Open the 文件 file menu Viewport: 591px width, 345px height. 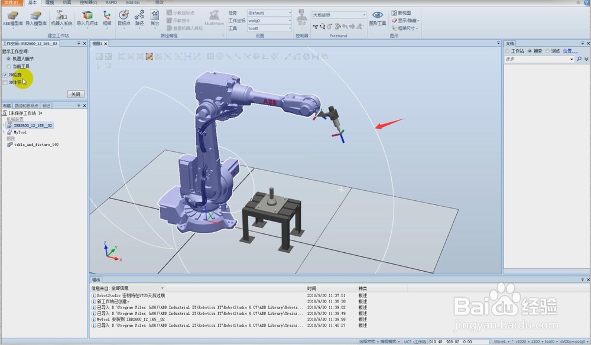pyautogui.click(x=11, y=2)
